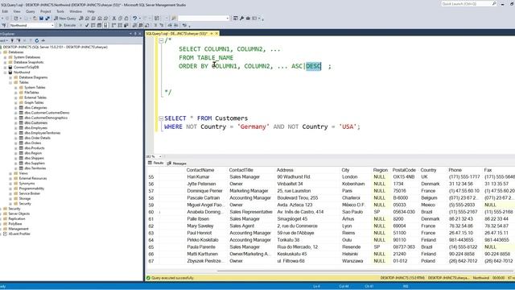Expand the dbo.Employees table node

click(16, 128)
